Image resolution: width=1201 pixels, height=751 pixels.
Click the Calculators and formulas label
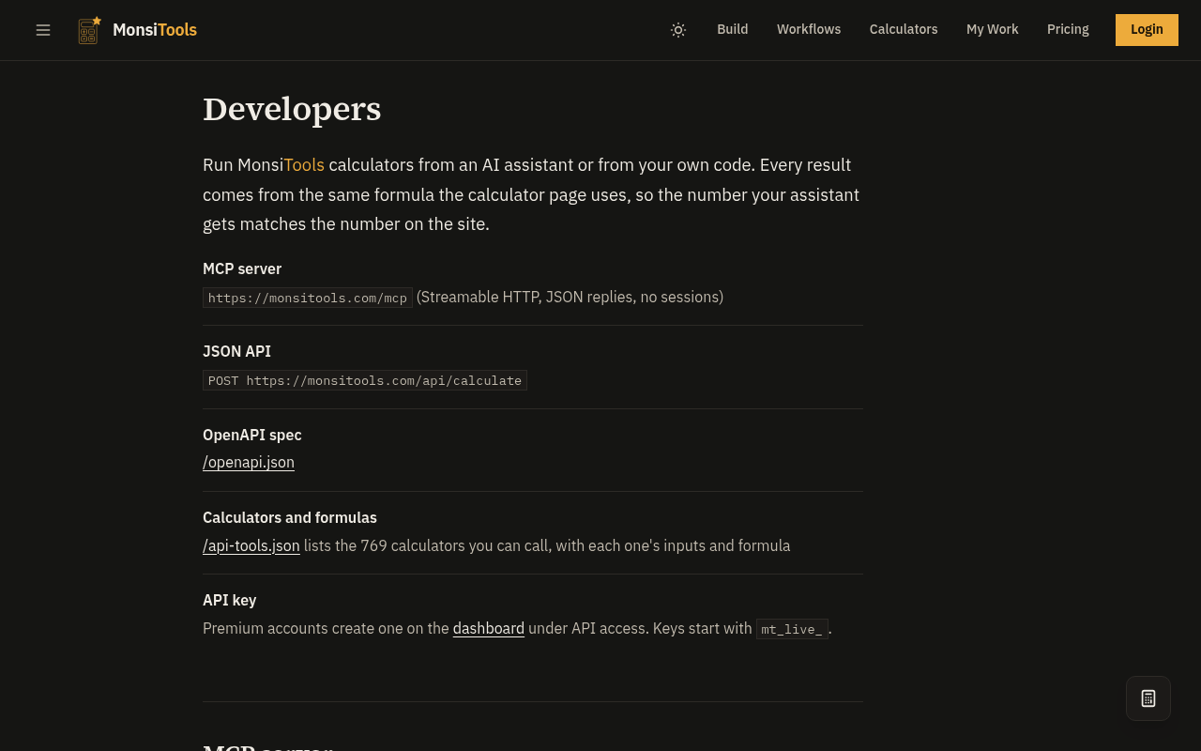click(x=290, y=517)
